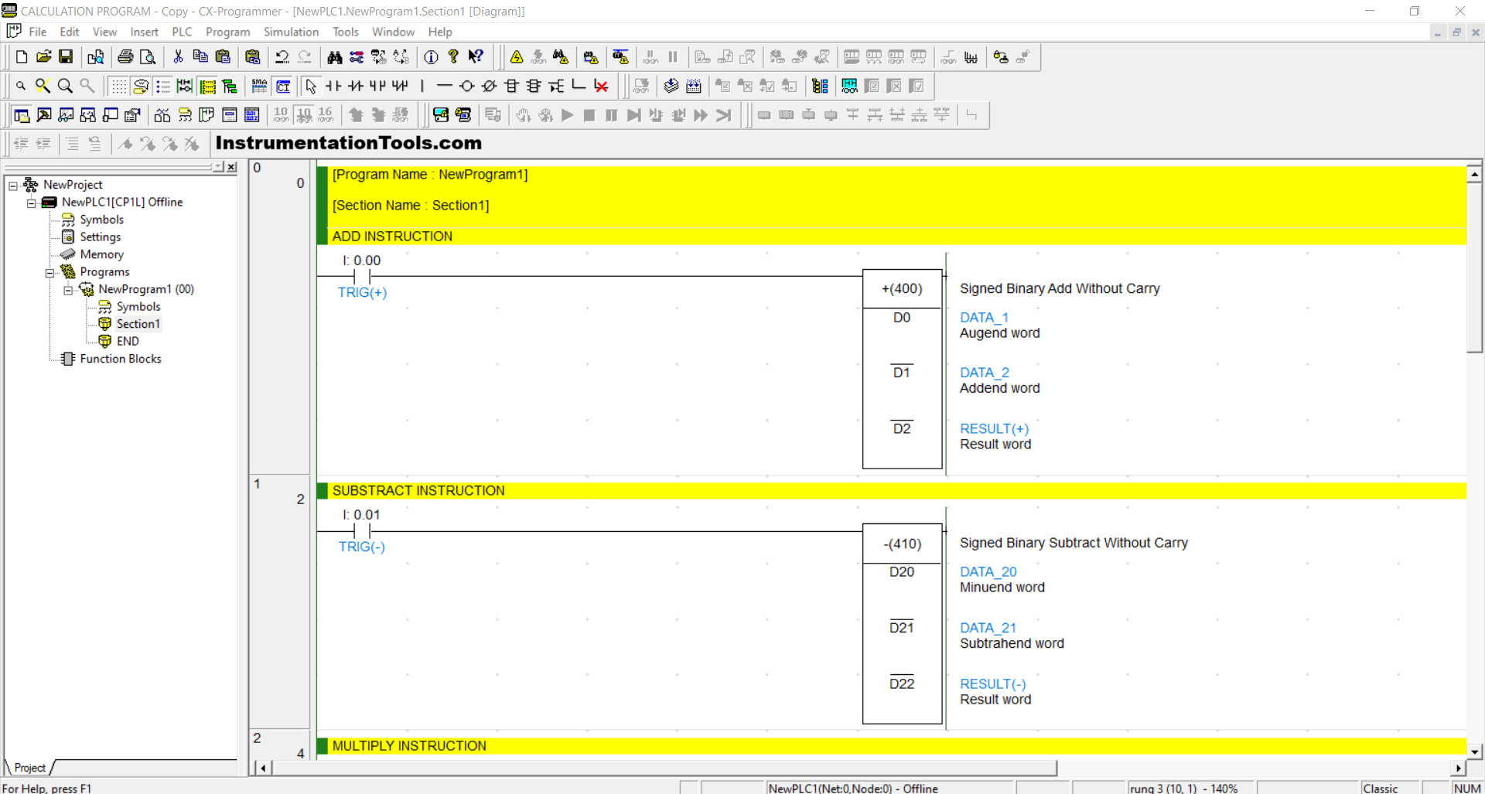Image resolution: width=1485 pixels, height=794 pixels.
Task: Select New PLC Instruction tool
Action: click(511, 86)
